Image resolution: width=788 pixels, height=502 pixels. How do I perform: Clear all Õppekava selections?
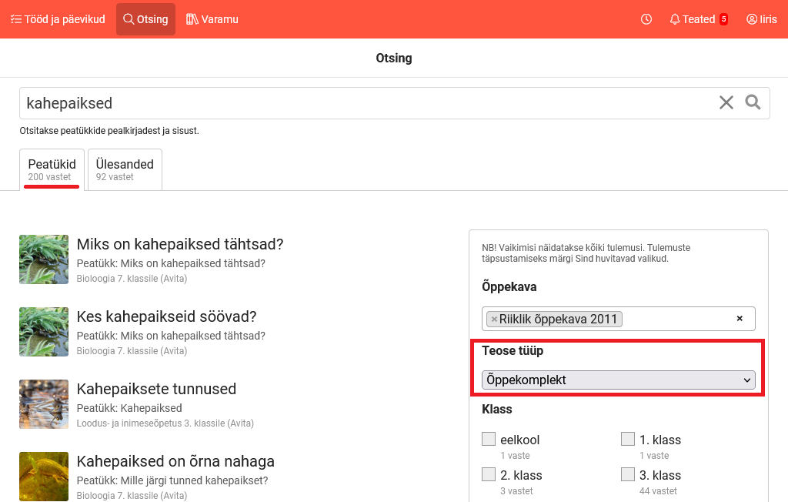740,319
